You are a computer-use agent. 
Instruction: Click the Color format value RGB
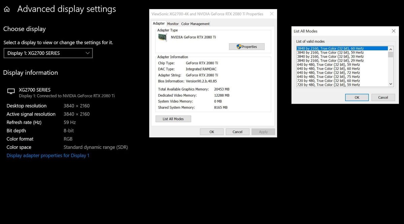click(x=68, y=139)
